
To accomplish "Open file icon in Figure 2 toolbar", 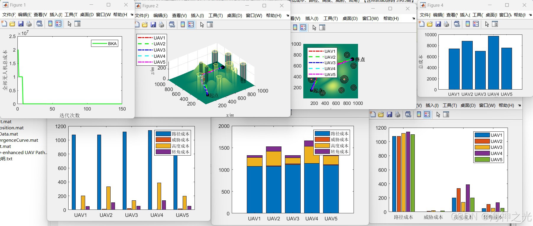I will click(145, 24).
